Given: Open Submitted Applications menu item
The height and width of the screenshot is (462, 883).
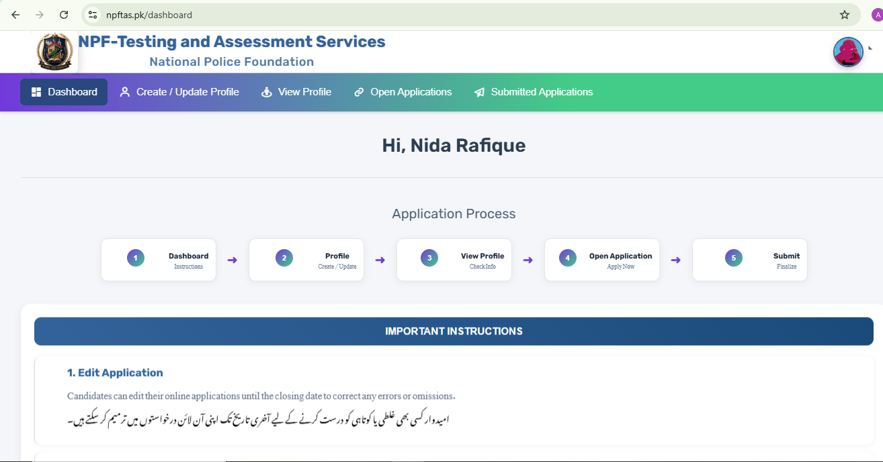Looking at the screenshot, I should (x=534, y=92).
